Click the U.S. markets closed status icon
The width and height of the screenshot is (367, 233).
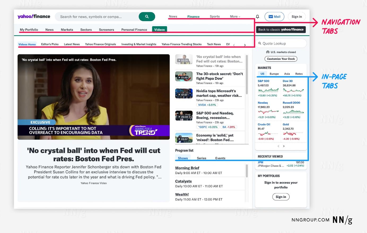268,52
